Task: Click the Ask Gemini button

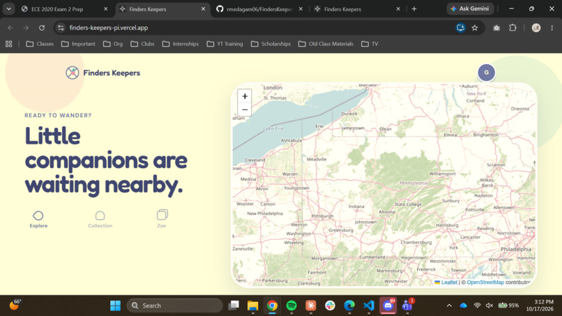Action: [x=470, y=8]
